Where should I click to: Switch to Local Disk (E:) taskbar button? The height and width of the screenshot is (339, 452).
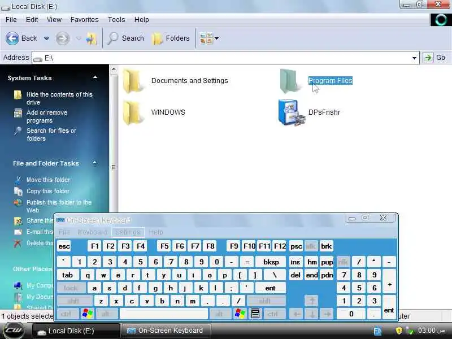76,331
